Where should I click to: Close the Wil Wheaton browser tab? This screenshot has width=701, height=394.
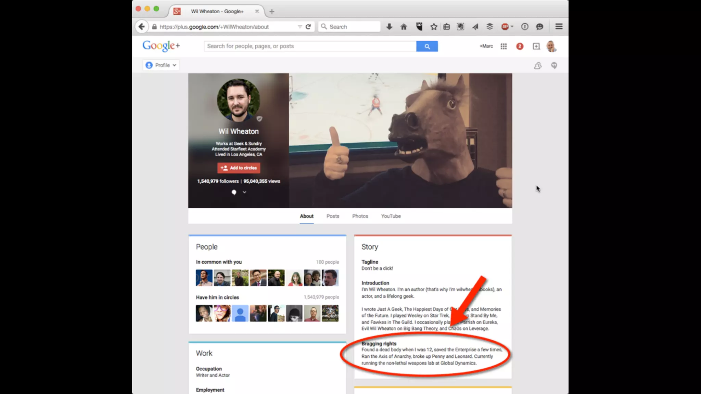[257, 11]
